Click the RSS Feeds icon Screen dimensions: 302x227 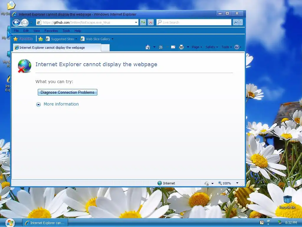click(x=161, y=47)
